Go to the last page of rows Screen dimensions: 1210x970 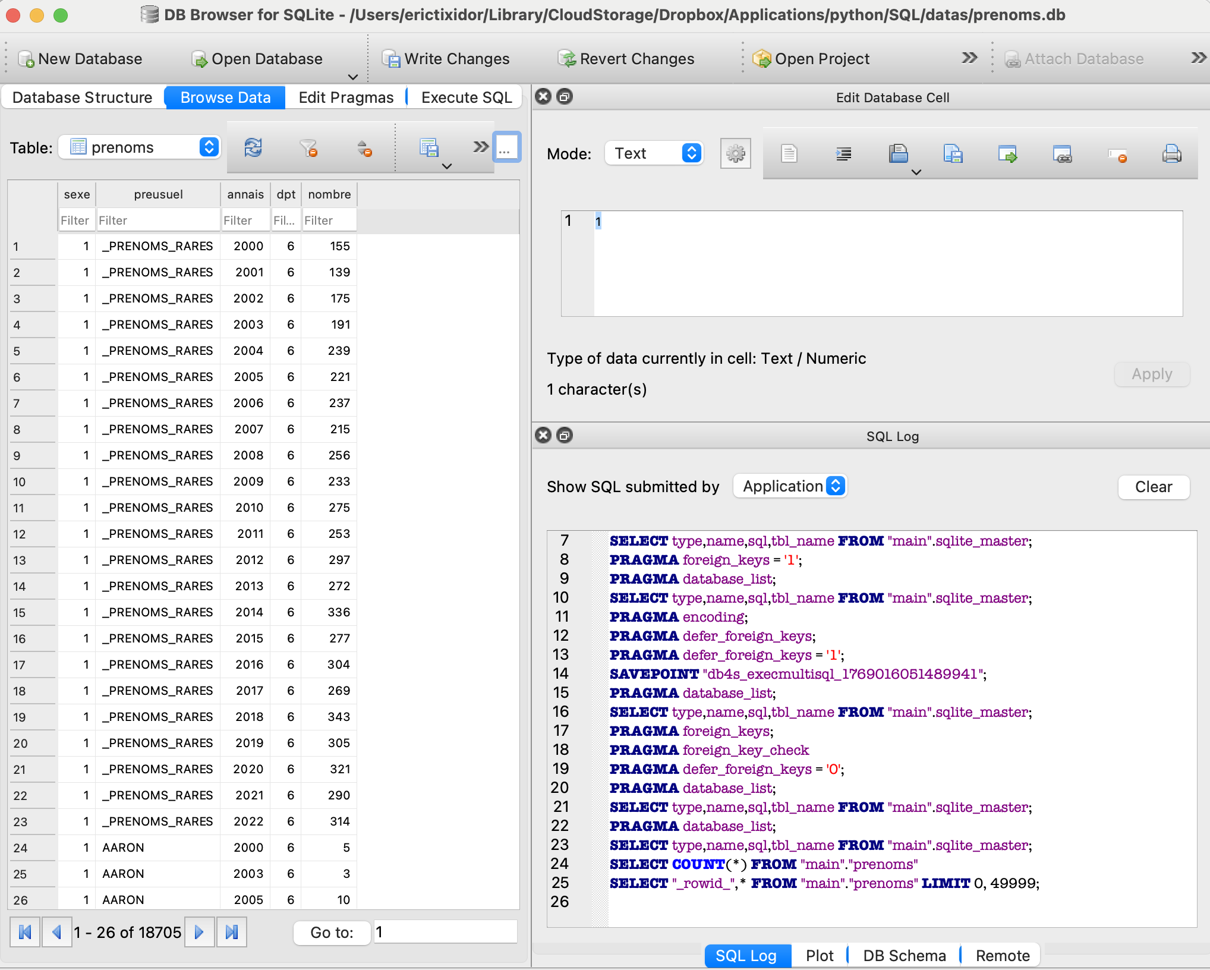point(232,932)
